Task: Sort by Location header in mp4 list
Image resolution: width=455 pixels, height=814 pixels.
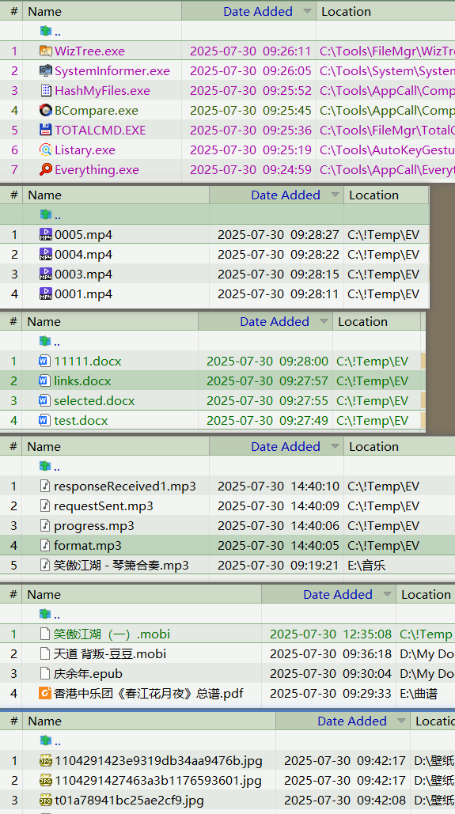Action: 374,195
